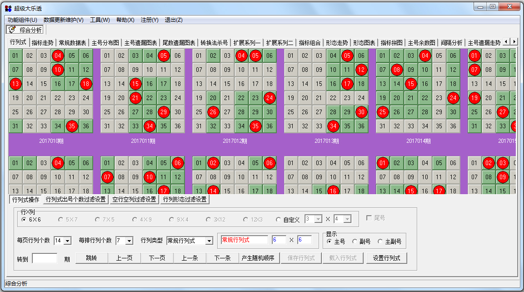Click the 2017014期 period label
Screen dimensions: 524x292
(419, 141)
